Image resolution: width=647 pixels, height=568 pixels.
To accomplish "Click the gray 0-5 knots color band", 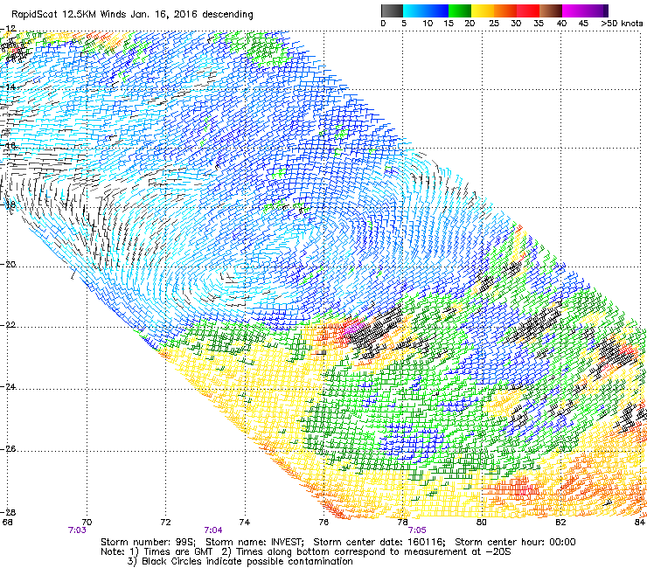I will tap(392, 10).
